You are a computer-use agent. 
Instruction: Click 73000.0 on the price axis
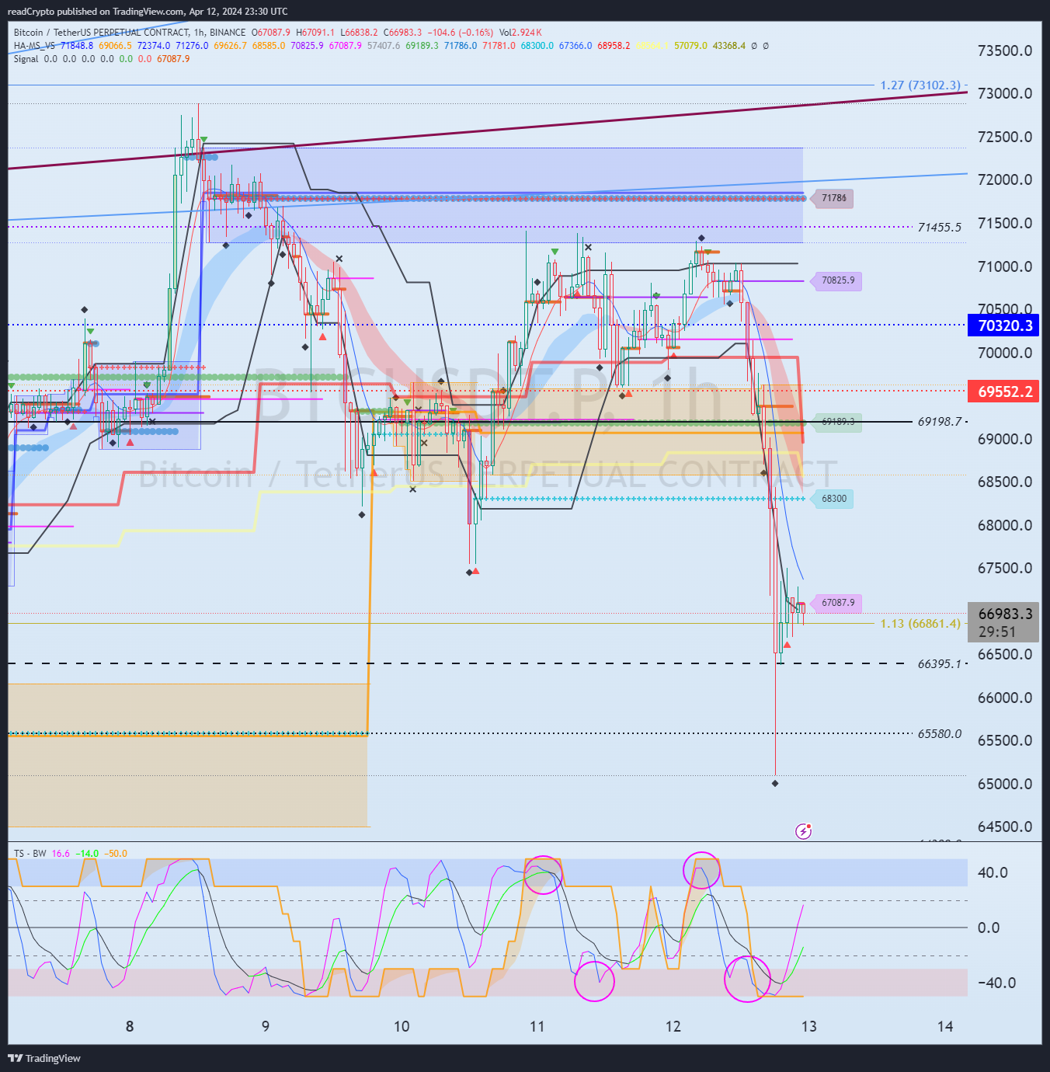pyautogui.click(x=1005, y=94)
